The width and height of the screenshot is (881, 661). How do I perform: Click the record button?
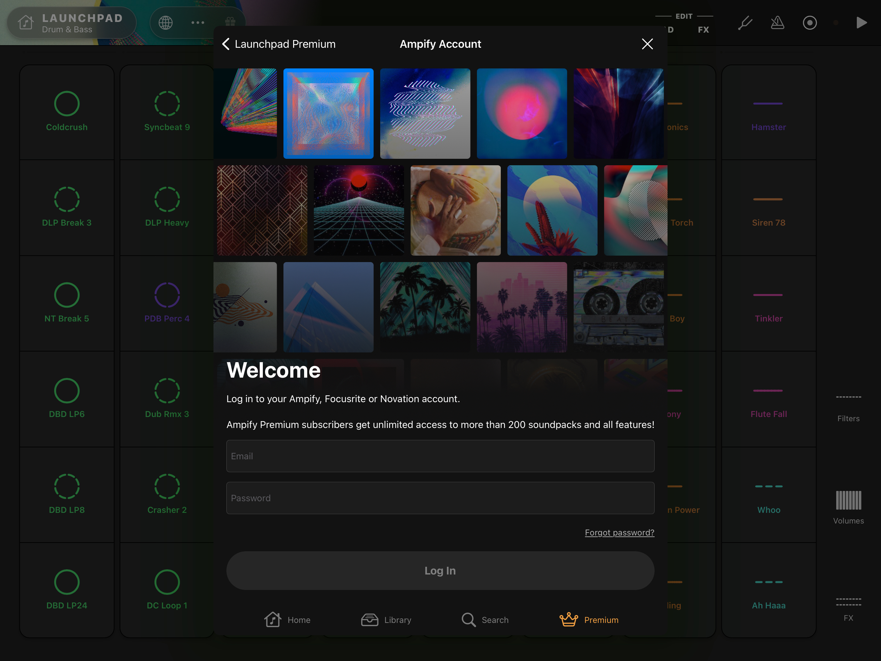point(809,23)
